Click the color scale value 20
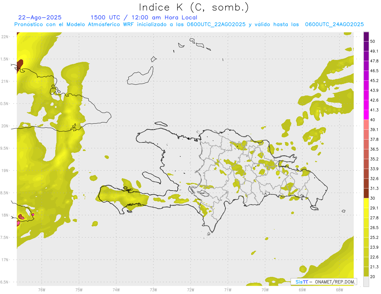381x294 pixels. click(x=373, y=277)
